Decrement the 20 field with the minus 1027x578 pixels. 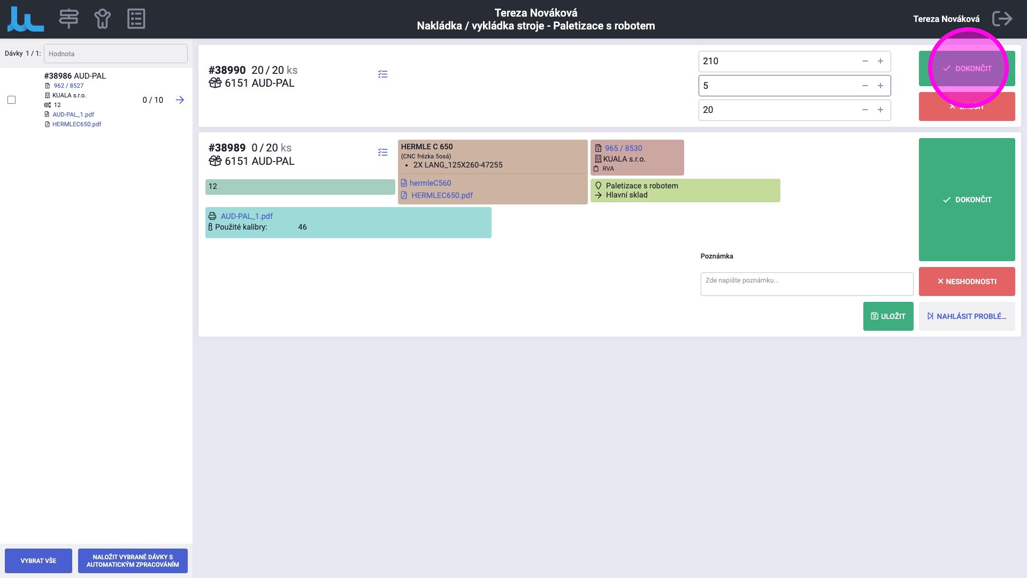point(865,110)
